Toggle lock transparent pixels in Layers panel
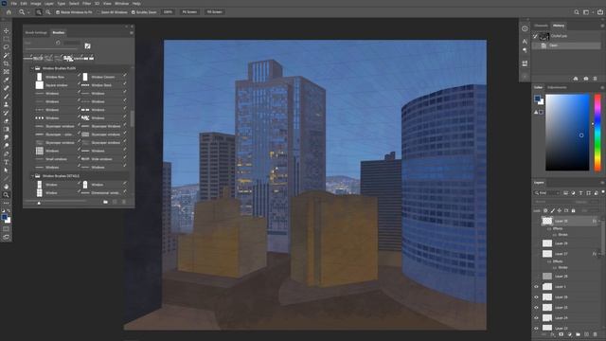This screenshot has width=606, height=341. pos(545,210)
